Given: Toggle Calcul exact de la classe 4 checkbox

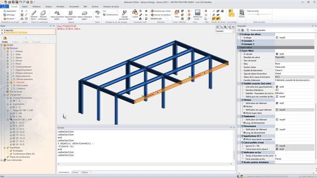Looking at the screenshot, I should 277,149.
